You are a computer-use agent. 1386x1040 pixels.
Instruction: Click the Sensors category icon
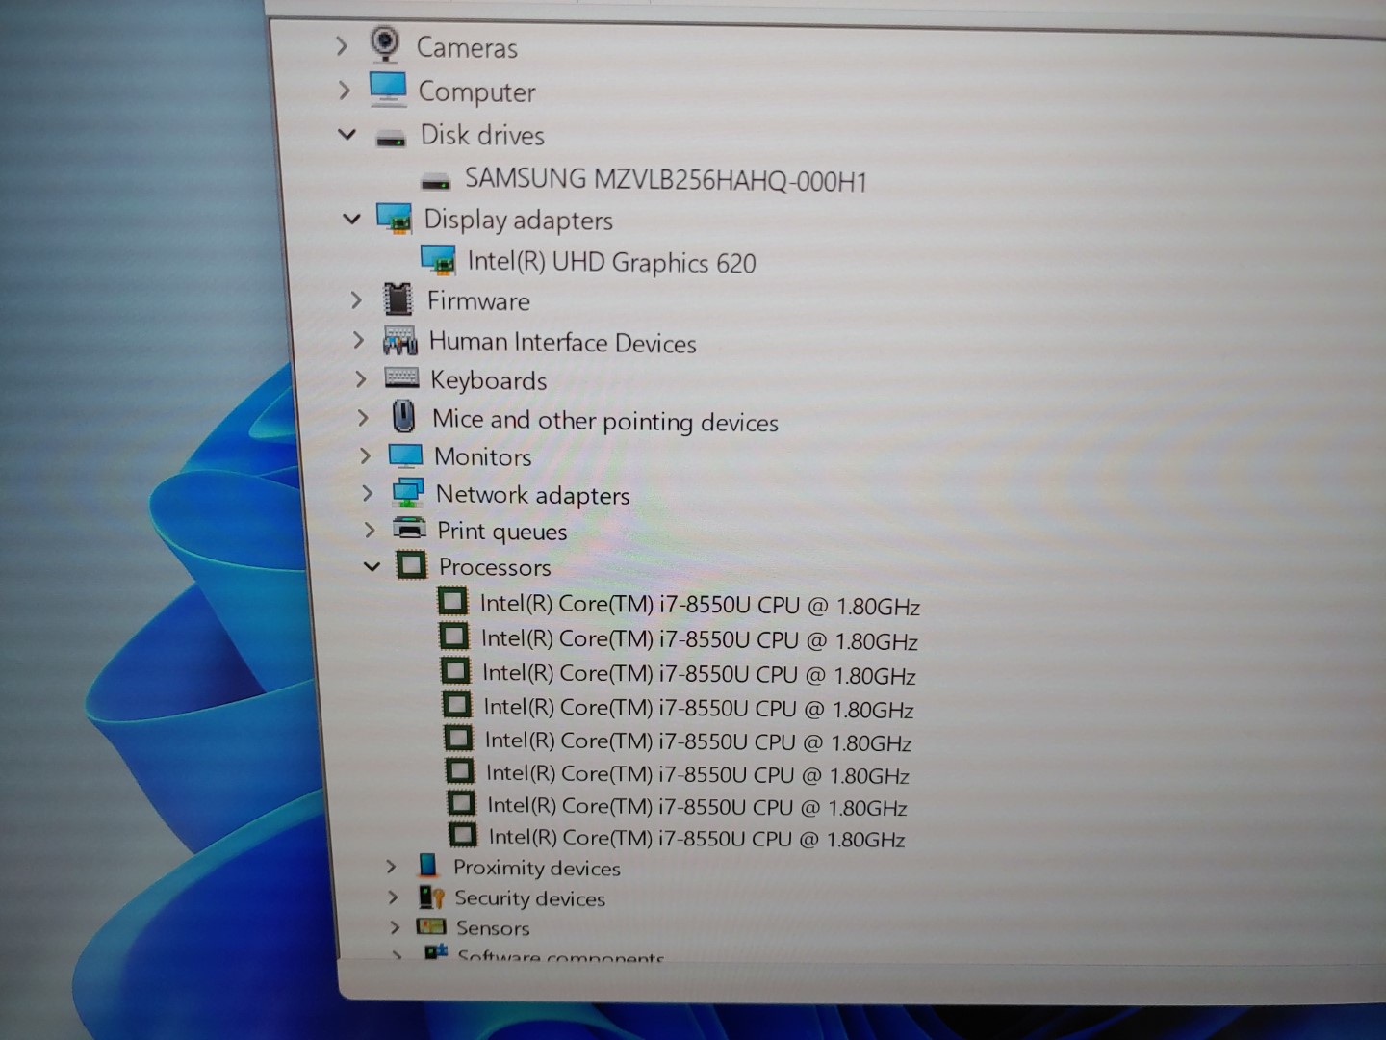coord(431,926)
